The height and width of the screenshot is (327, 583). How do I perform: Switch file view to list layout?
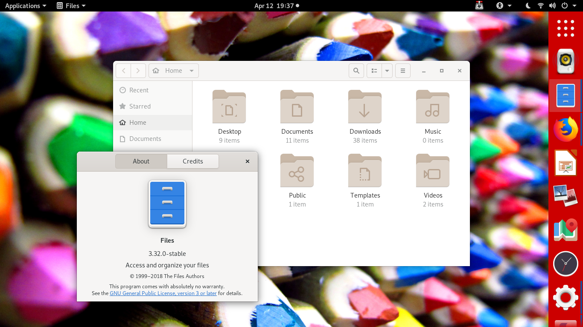pos(374,71)
